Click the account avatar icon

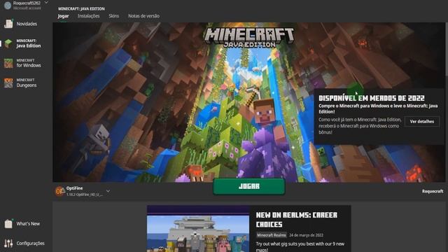click(x=8, y=5)
